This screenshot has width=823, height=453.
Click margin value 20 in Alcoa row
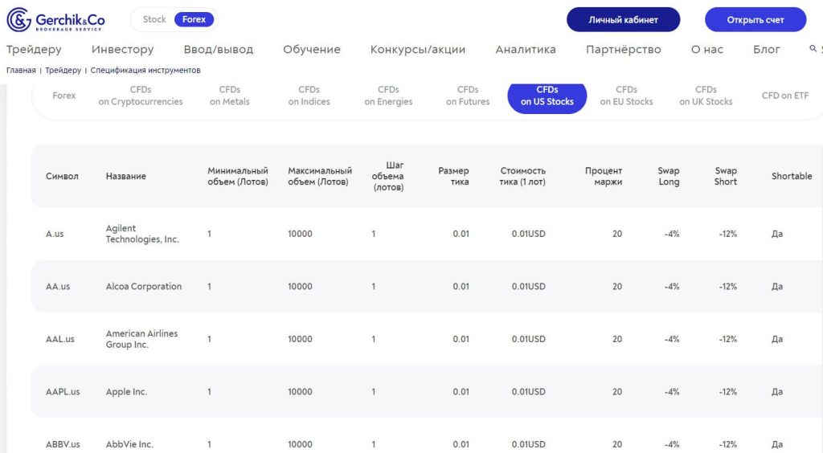click(617, 286)
